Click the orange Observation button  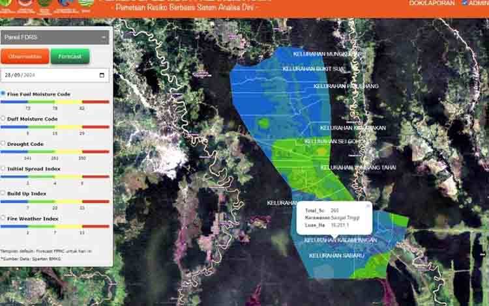25,57
